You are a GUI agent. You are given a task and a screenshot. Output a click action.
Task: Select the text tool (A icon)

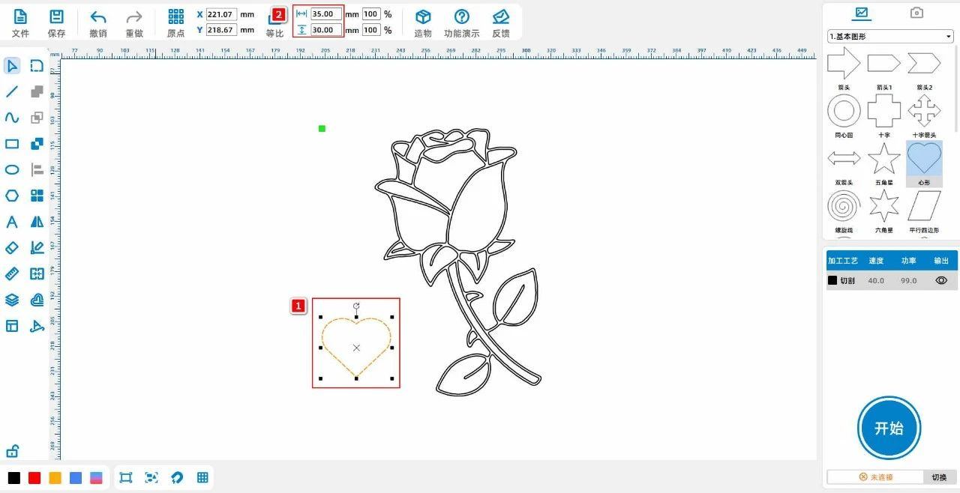[12, 222]
